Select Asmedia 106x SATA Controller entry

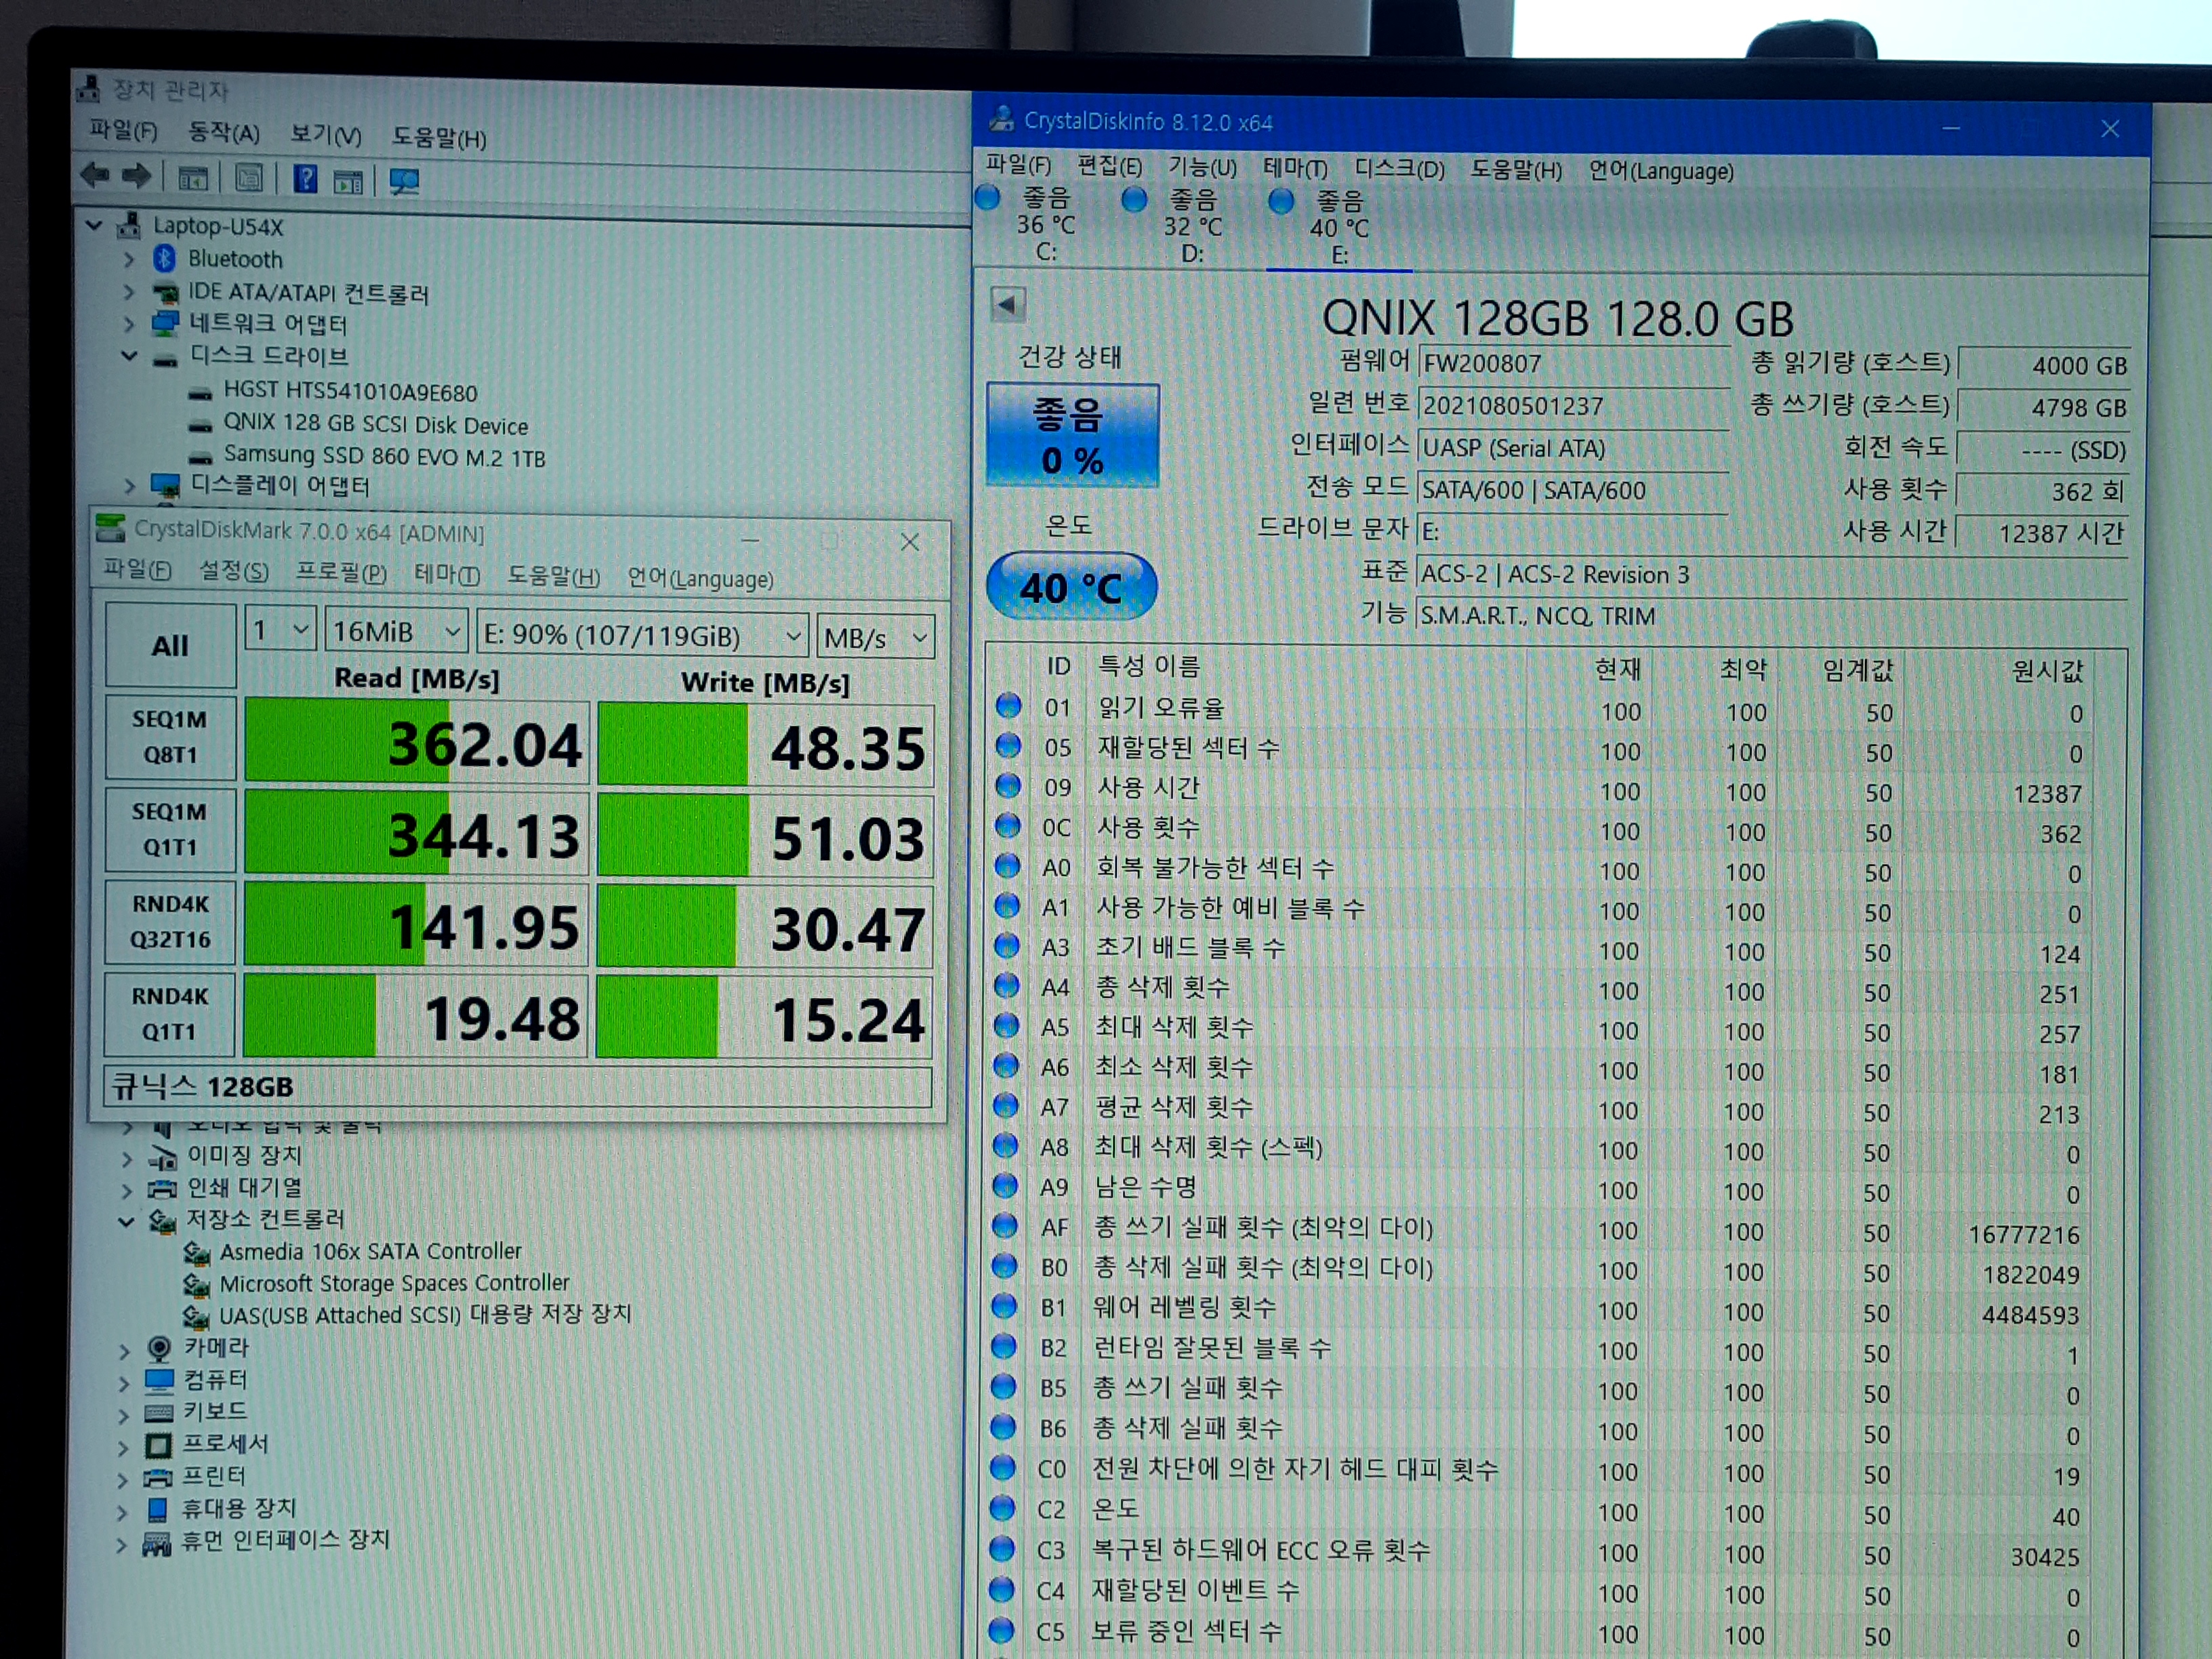[x=370, y=1251]
